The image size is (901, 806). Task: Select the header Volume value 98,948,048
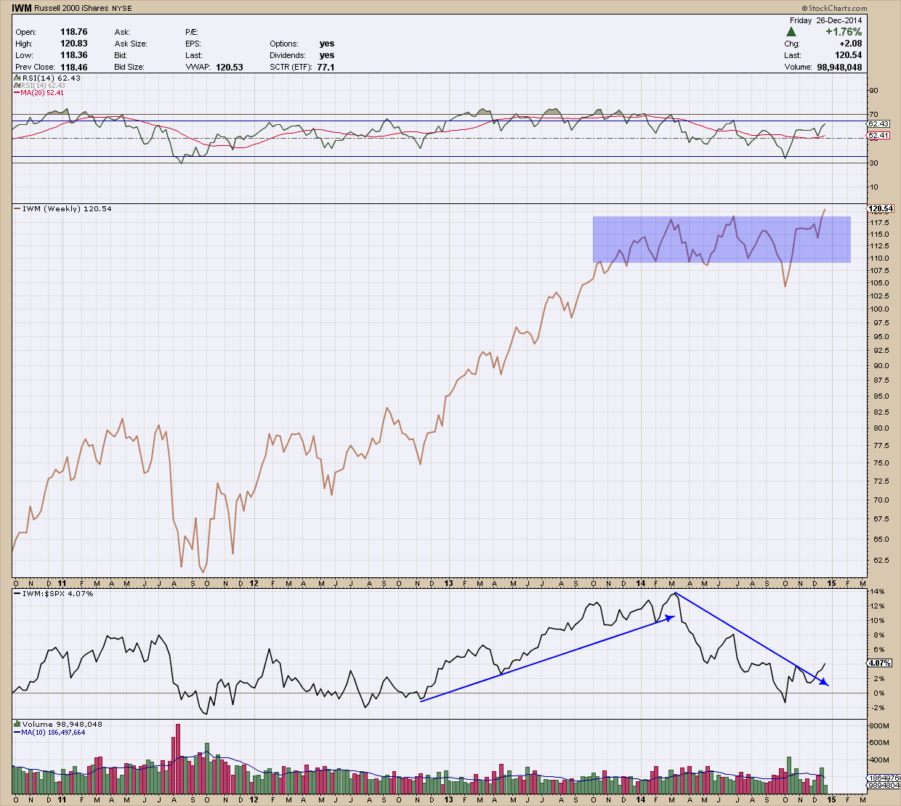840,67
